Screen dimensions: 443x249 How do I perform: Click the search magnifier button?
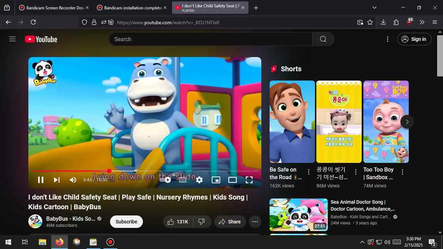pos(323,39)
